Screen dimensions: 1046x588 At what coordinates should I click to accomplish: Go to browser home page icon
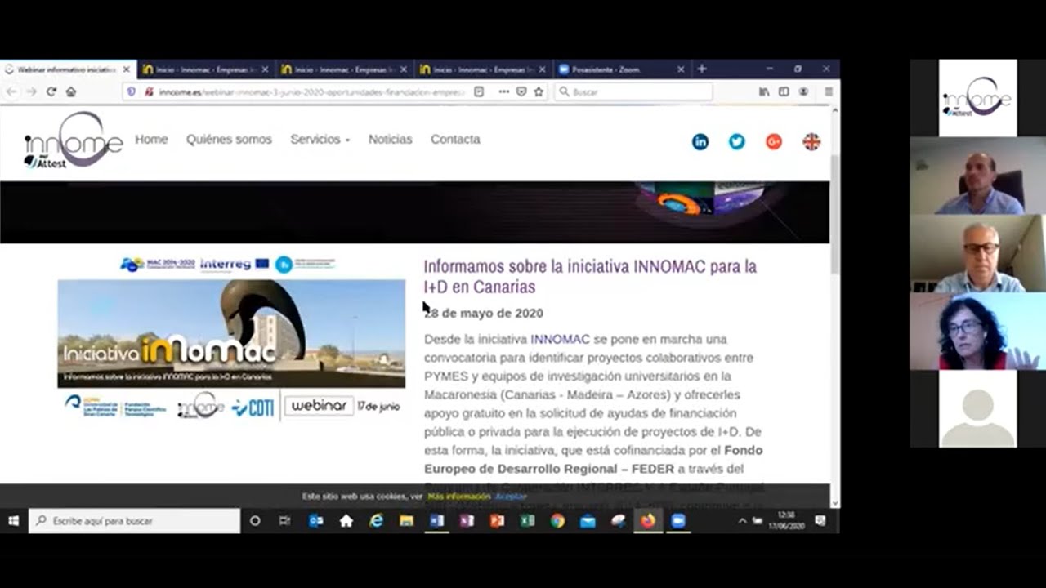pos(71,91)
